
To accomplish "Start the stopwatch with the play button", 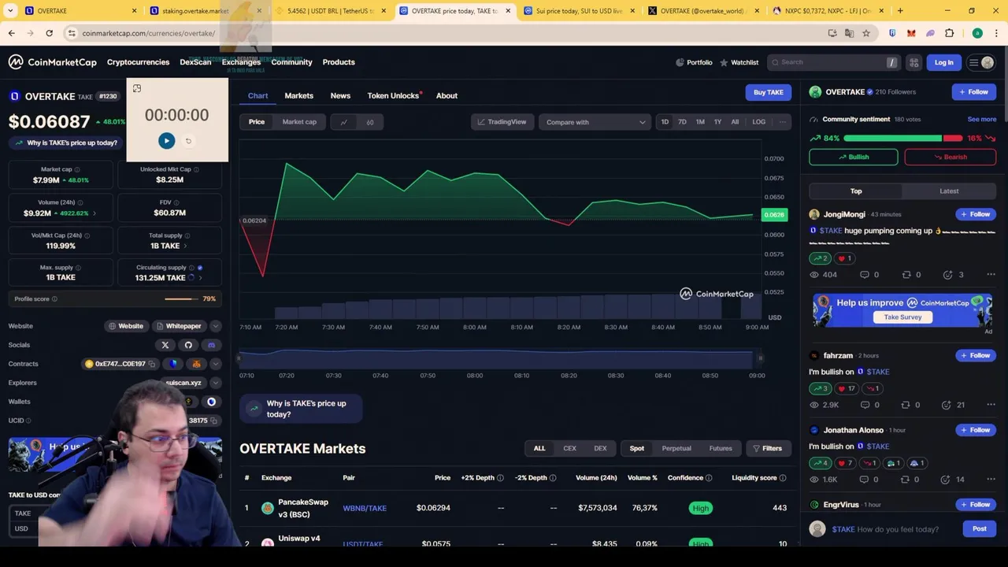I will tap(166, 141).
